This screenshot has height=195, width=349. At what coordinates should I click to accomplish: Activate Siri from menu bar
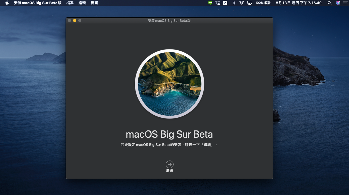(x=338, y=3)
